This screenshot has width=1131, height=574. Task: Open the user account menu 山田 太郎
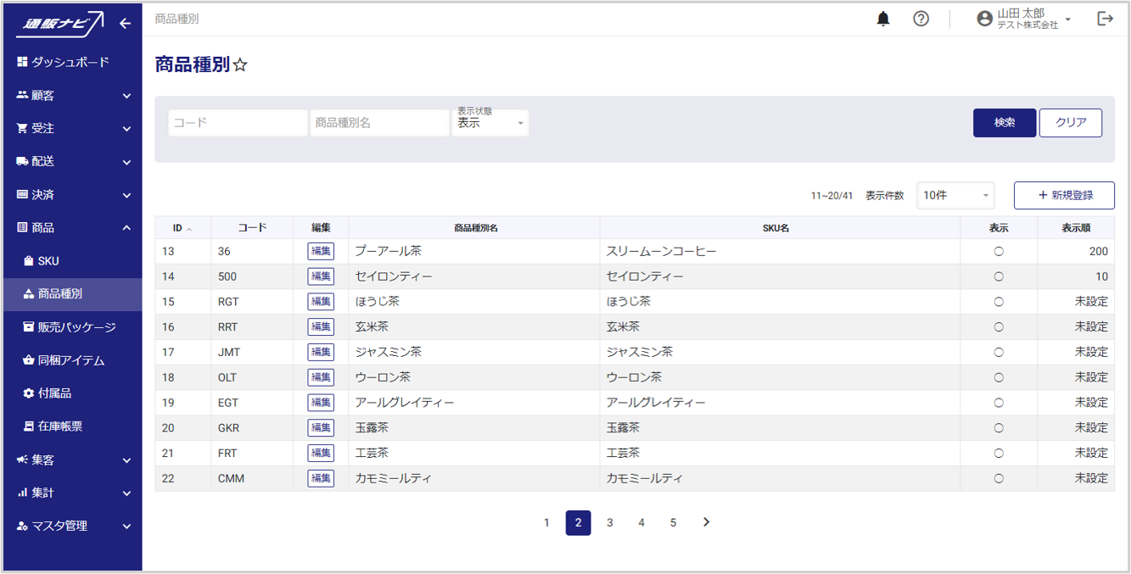click(1025, 19)
